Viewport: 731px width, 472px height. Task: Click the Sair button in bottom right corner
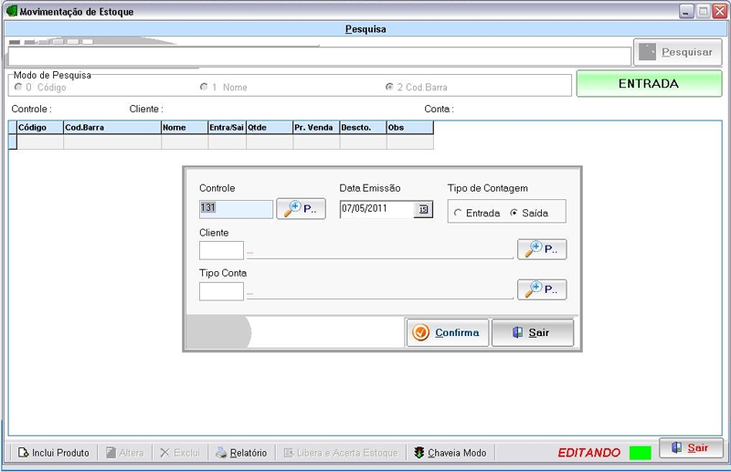(690, 448)
